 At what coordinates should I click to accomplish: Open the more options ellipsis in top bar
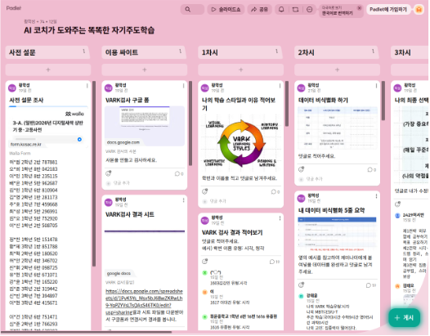309,9
